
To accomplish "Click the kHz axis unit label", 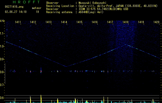I will (2, 21).
